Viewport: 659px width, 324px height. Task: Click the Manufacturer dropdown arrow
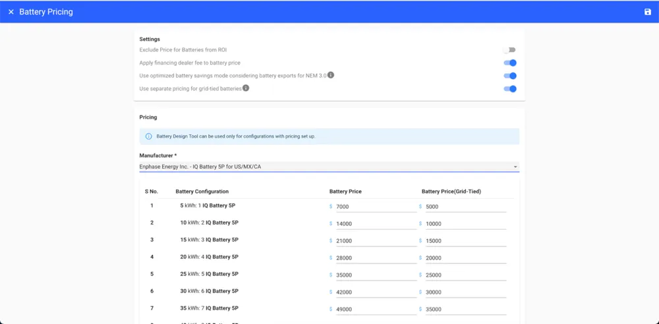click(x=515, y=167)
